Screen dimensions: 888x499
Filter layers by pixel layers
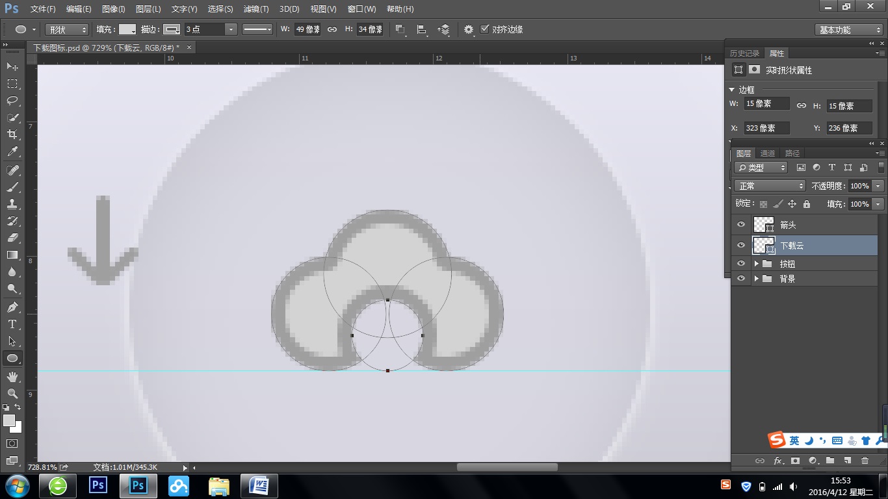[801, 168]
